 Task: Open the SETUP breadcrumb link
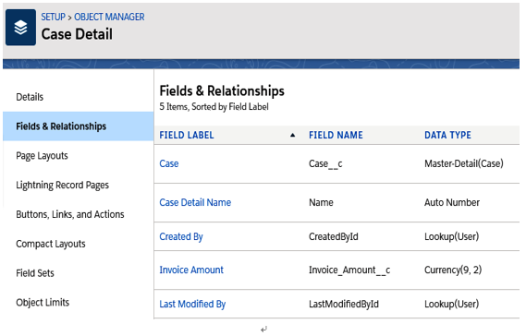(x=53, y=17)
